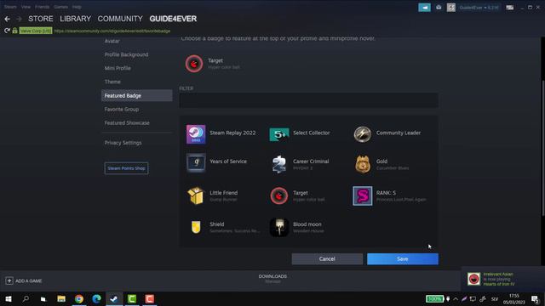The width and height of the screenshot is (545, 306).
Task: Select the Shield badge icon
Action: (x=196, y=227)
